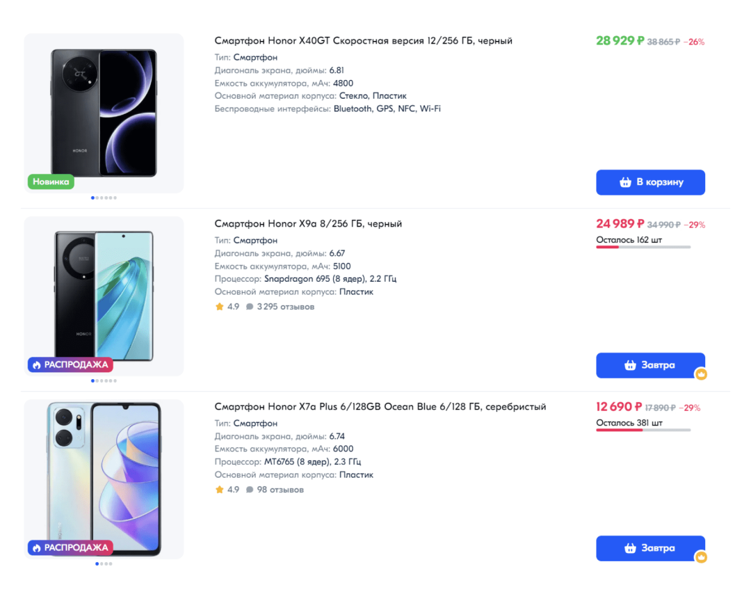
Task: Open the Смартфон Honor X9a 8/256 ГБ title
Action: pyautogui.click(x=308, y=224)
